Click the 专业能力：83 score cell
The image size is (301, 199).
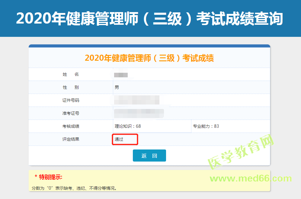click(206, 126)
